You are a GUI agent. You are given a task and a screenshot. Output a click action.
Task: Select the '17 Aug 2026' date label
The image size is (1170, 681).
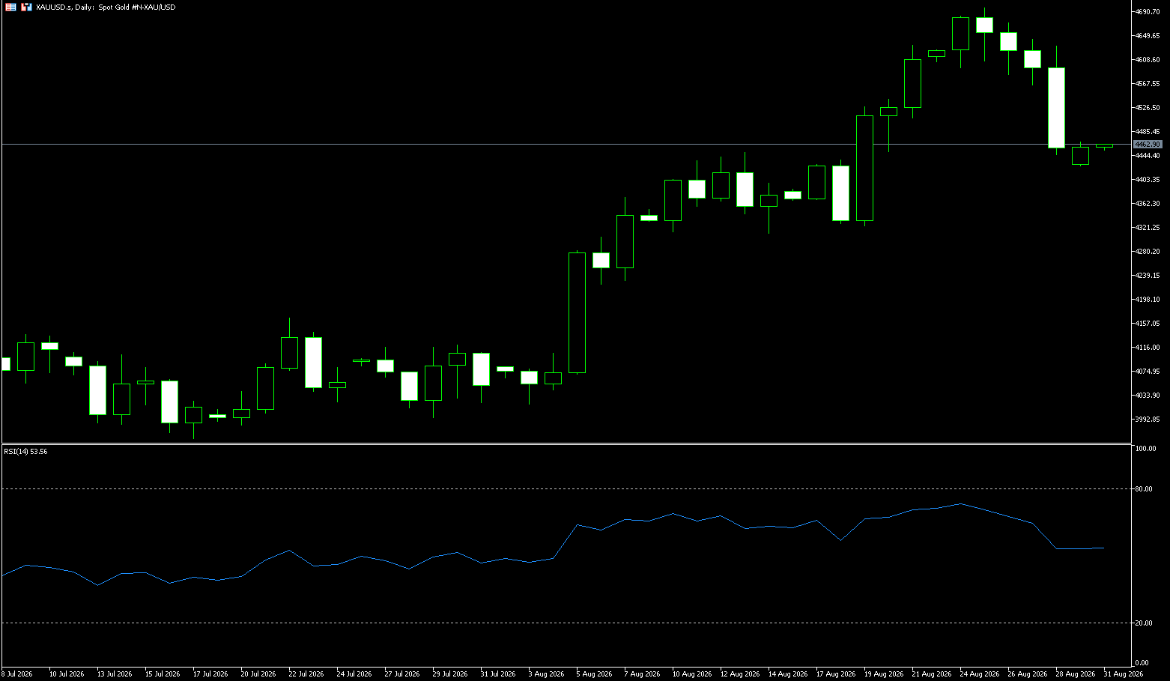tap(835, 674)
